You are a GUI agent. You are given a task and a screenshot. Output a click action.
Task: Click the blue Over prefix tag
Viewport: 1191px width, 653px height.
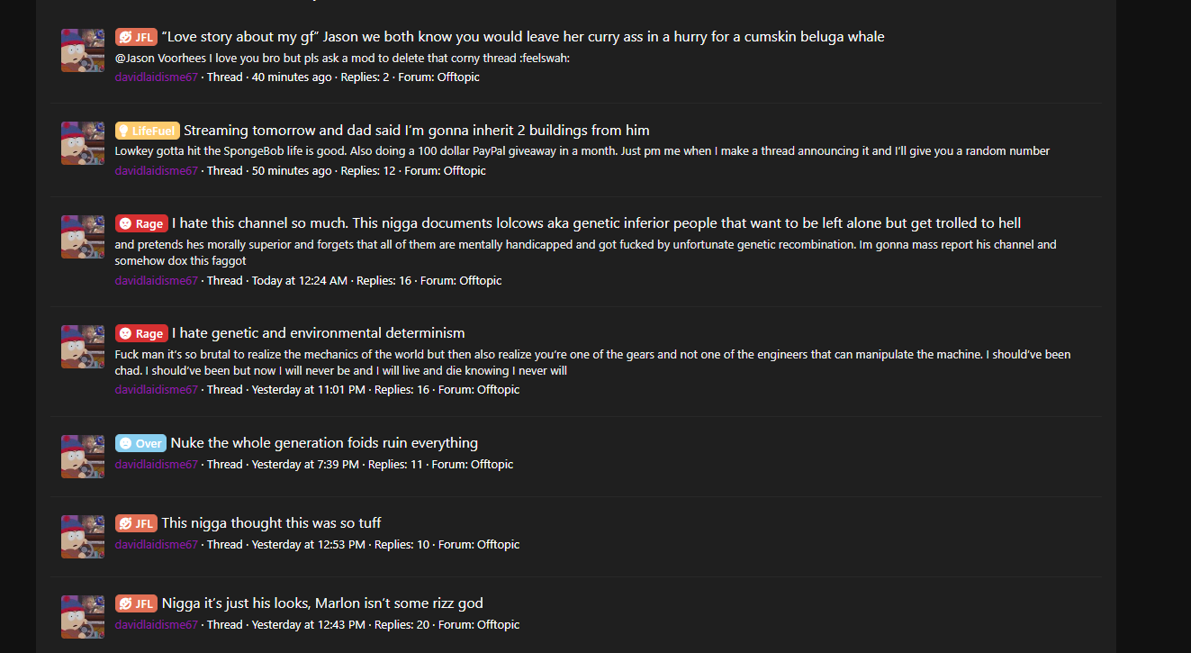pos(140,443)
